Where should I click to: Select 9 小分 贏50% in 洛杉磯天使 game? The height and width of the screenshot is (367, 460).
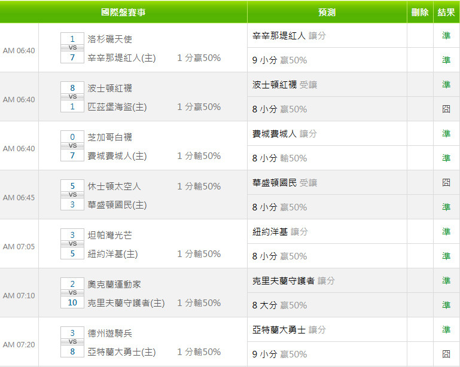coord(279,60)
